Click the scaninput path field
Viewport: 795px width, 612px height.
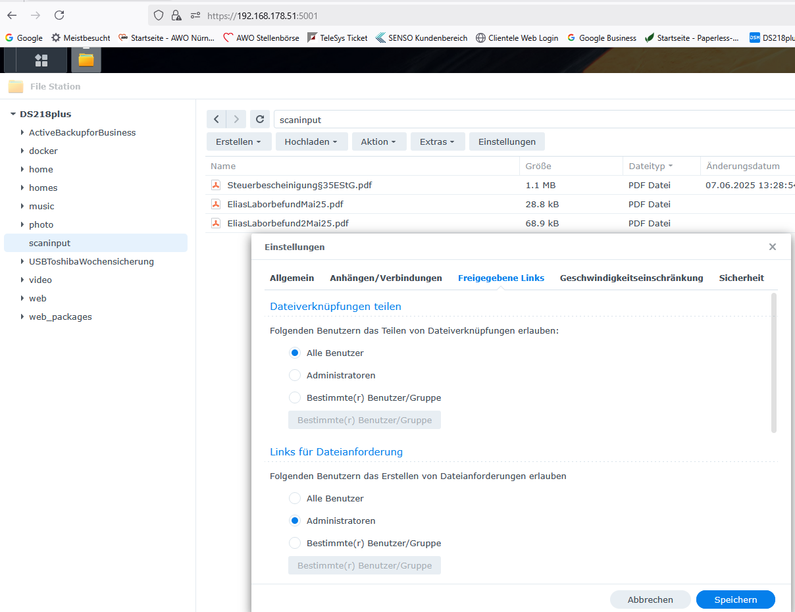(x=534, y=119)
